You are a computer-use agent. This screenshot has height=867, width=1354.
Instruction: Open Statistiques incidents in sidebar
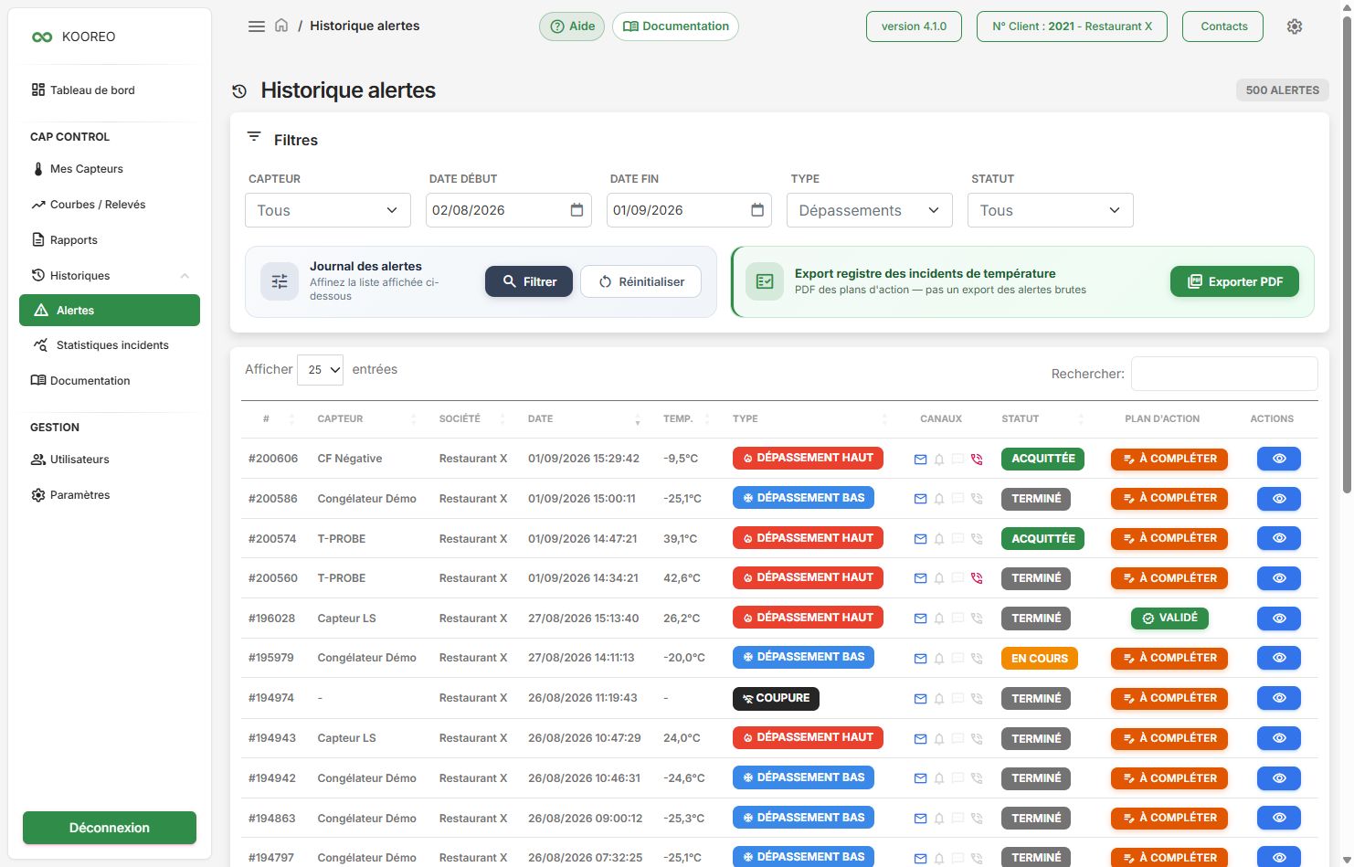[x=110, y=345]
